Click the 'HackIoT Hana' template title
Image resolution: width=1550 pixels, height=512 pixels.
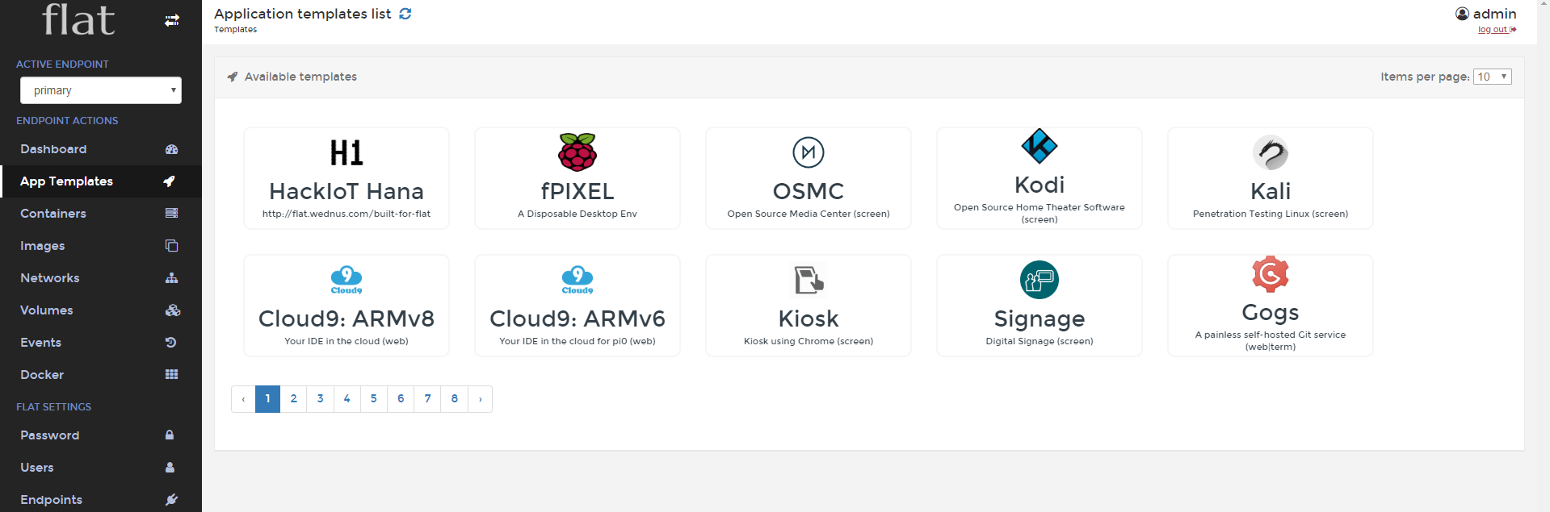pos(347,191)
